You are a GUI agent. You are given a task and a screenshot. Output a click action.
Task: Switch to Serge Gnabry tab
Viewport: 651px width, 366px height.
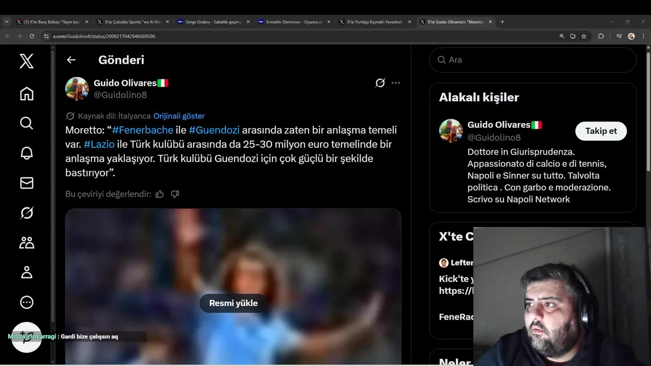[x=214, y=22]
